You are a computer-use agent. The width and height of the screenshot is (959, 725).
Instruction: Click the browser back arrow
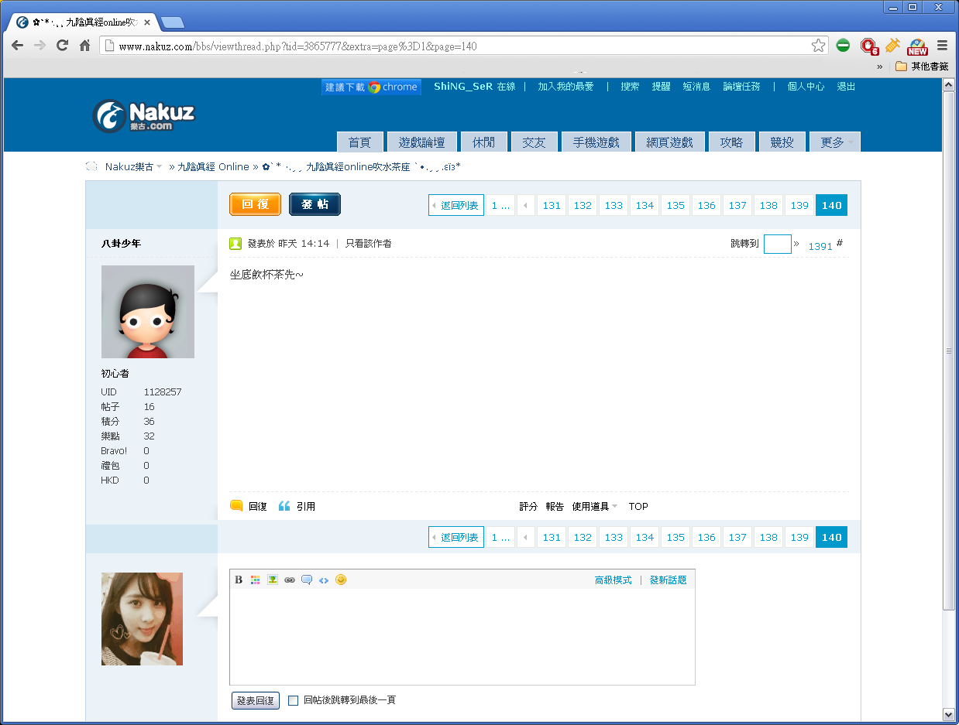point(17,46)
